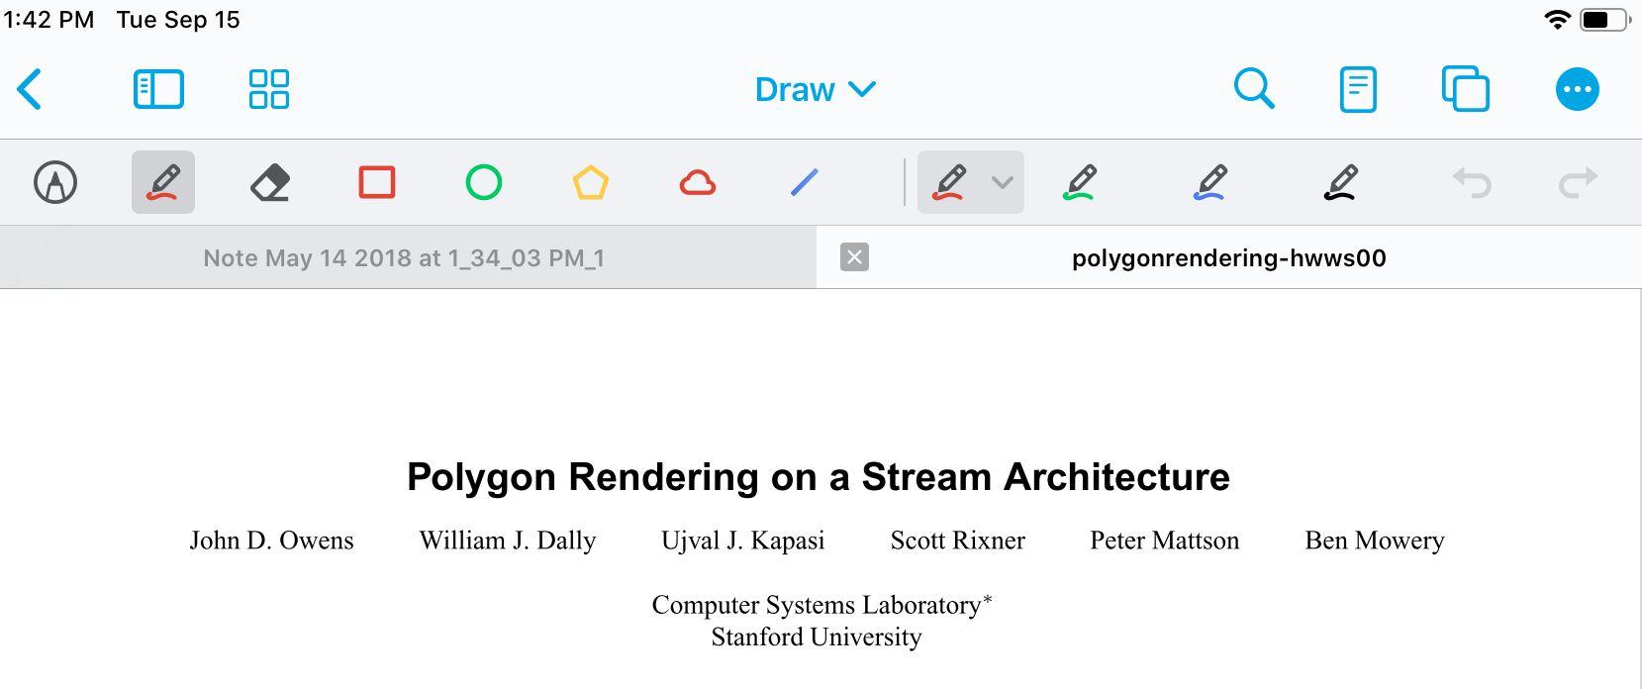This screenshot has height=689, width=1642.
Task: Switch to Note May 14 2018 tab
Action: (404, 258)
